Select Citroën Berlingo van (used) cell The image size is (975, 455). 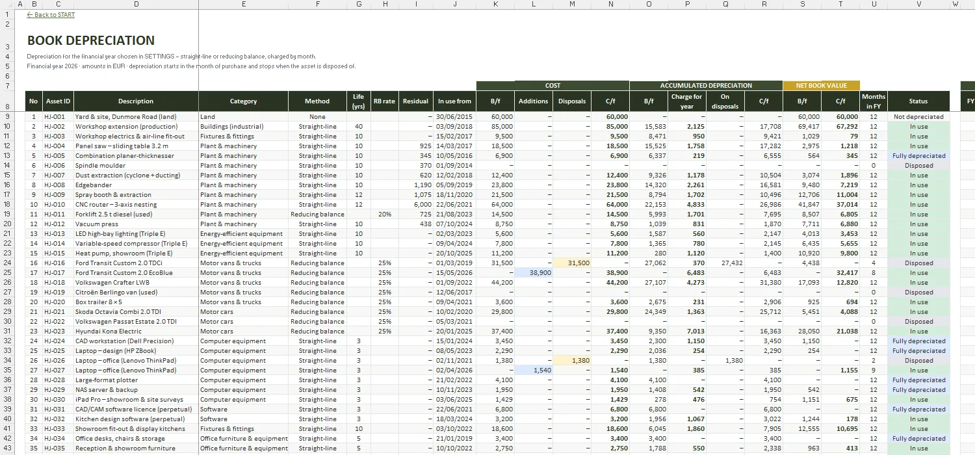click(136, 292)
